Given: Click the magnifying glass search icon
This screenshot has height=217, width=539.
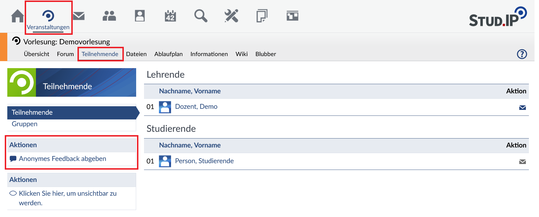Looking at the screenshot, I should click(201, 16).
